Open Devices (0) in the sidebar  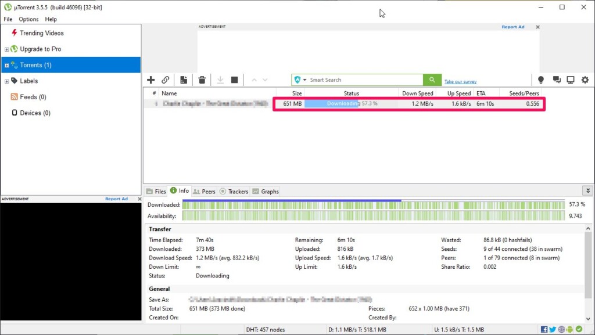click(35, 113)
